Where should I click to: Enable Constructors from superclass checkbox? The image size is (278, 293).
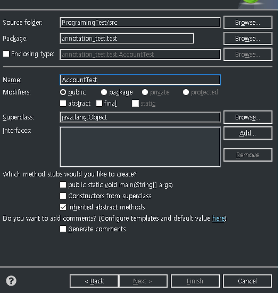pos(63,196)
